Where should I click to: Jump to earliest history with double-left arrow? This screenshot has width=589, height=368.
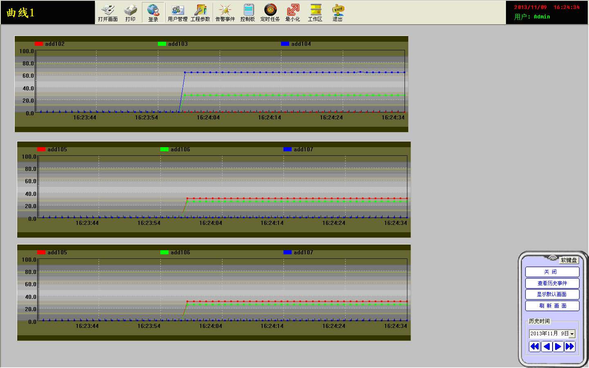point(535,347)
